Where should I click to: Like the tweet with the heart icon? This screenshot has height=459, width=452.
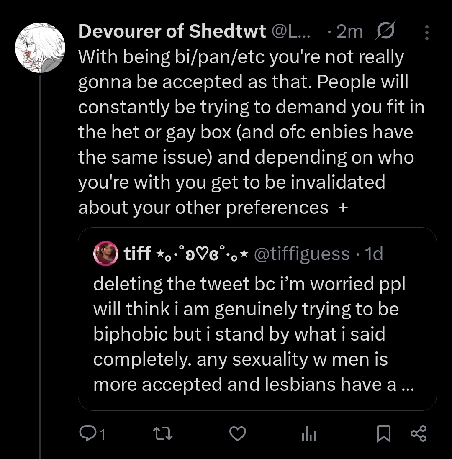pos(239,433)
